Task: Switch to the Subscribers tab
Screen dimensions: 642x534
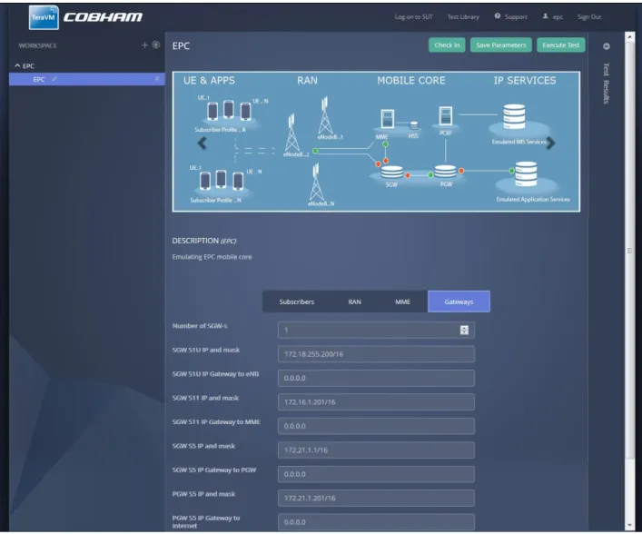Action: tap(296, 302)
